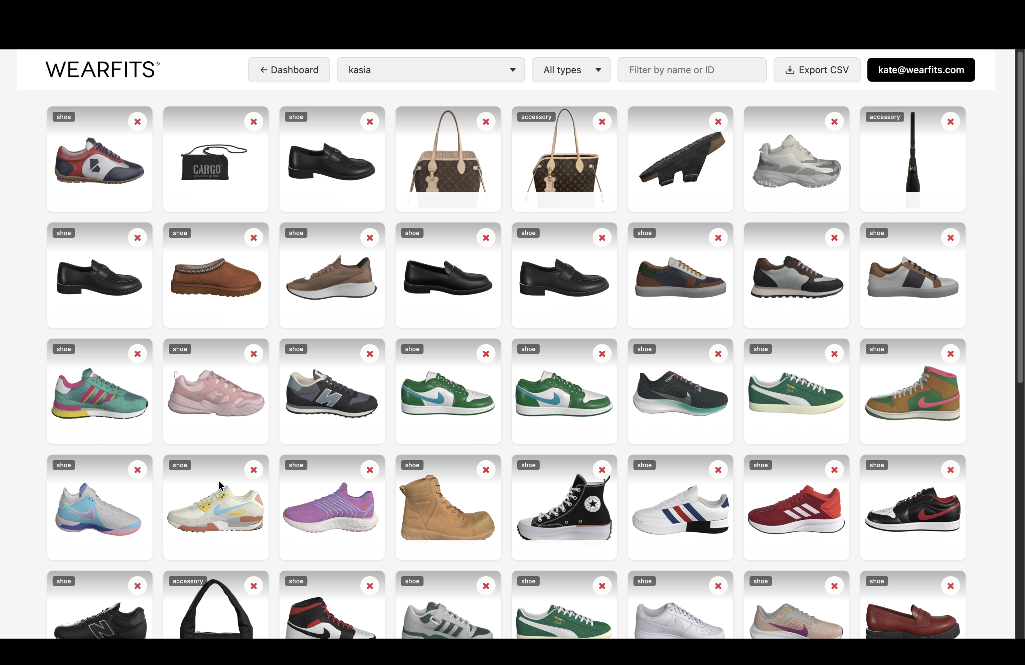1025x665 pixels.
Task: Click the shoe tag on the tan work boot
Action: click(x=412, y=465)
